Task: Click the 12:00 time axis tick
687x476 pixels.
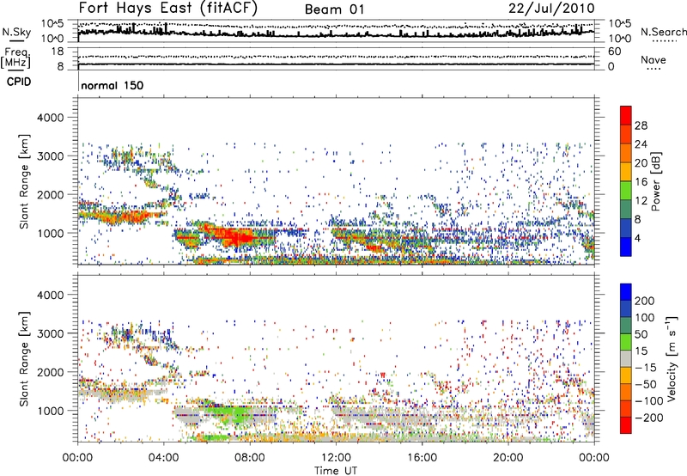Action: (x=336, y=455)
